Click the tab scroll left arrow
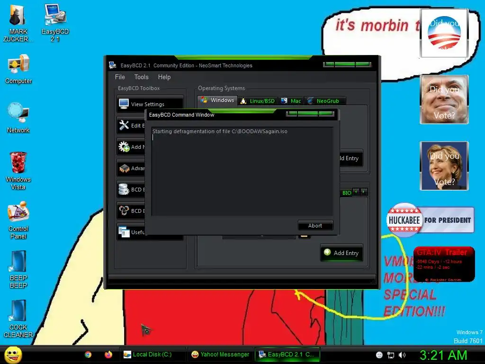Screen dimensions: 485x364 (x=356, y=192)
